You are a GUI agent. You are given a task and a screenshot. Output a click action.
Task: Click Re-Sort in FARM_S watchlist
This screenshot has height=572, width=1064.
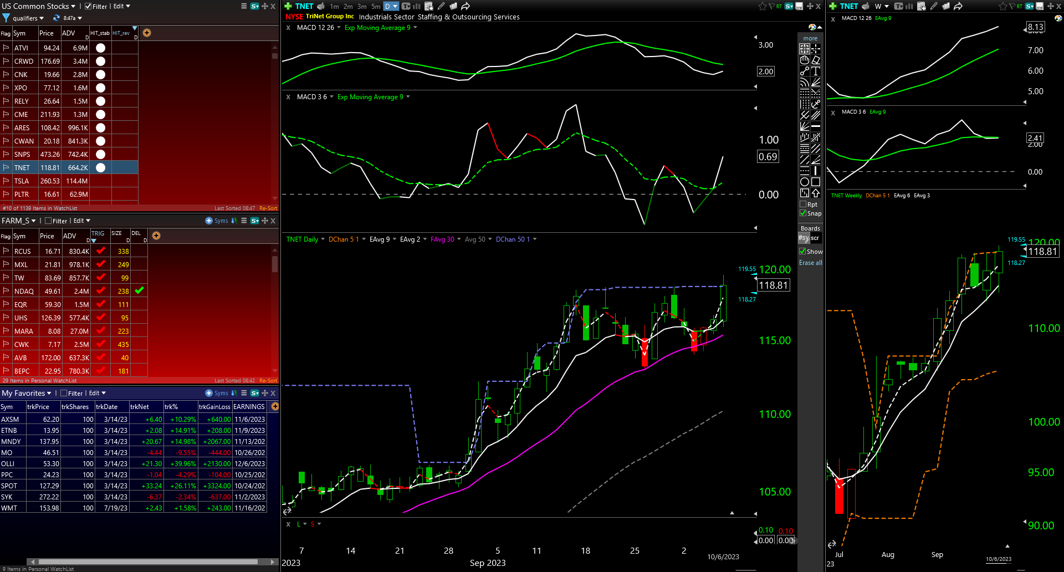point(268,380)
